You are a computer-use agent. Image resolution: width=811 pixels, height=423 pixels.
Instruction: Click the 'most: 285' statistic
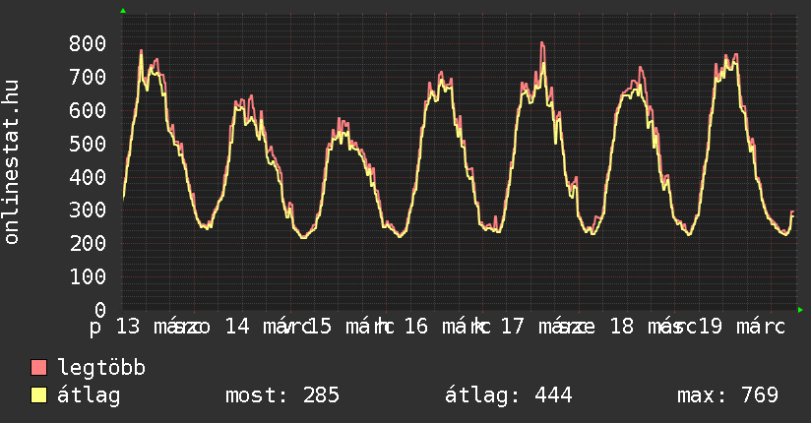(x=282, y=395)
